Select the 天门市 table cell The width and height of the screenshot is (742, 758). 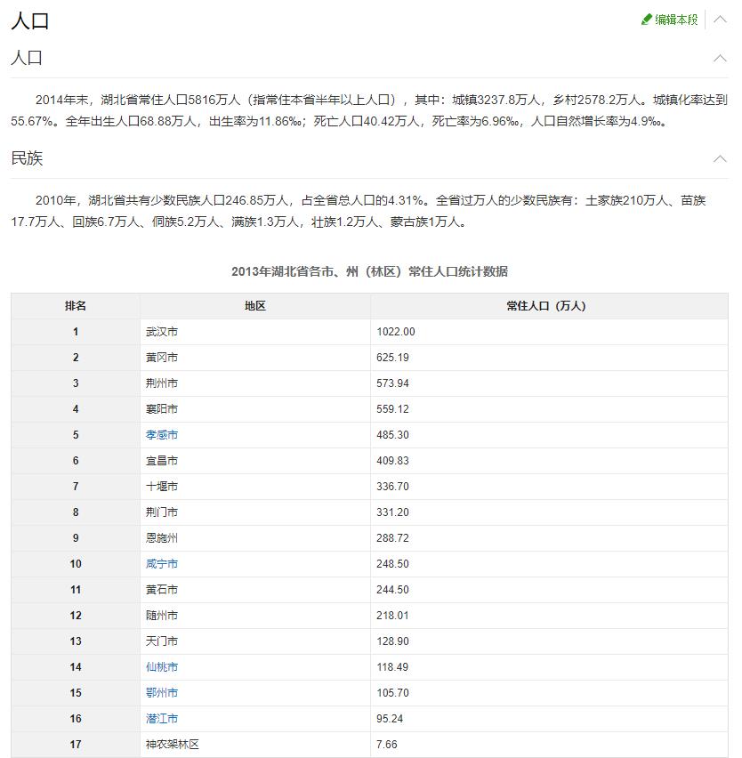[255, 641]
